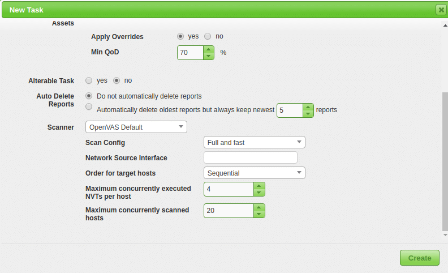Open Order for target hosts dropdown
Image resolution: width=448 pixels, height=273 pixels.
pos(254,173)
